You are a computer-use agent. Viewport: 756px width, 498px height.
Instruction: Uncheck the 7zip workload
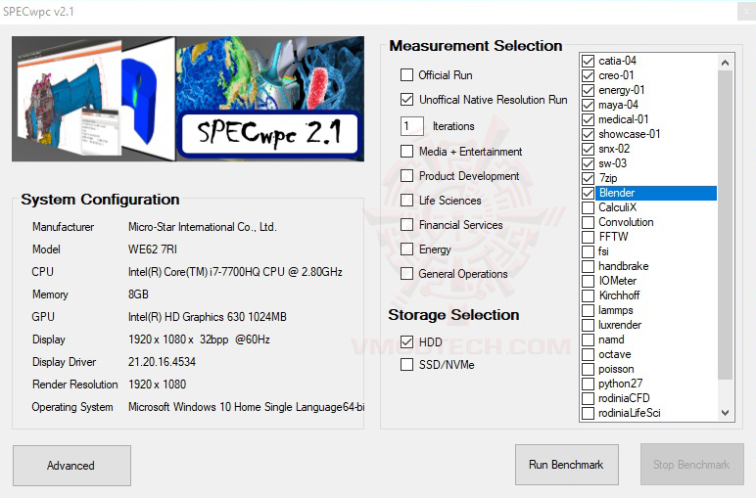click(x=588, y=178)
